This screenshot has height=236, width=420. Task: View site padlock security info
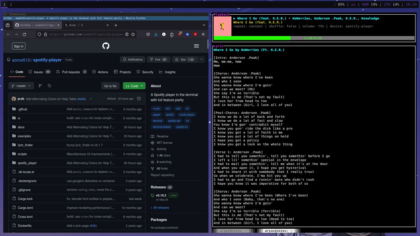[45, 34]
